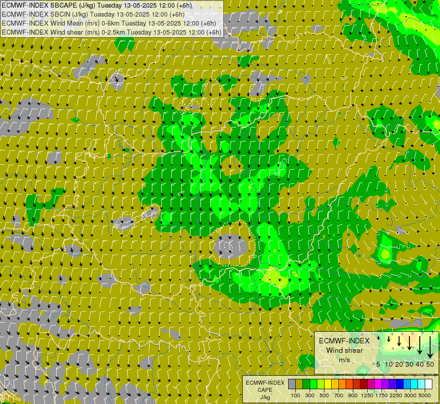
Task: Click the '3000' CAPE scale label
Action: [x=410, y=395]
